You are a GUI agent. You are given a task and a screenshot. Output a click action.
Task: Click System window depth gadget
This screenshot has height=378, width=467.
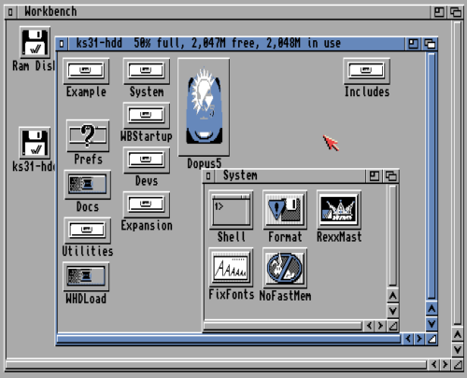click(391, 176)
